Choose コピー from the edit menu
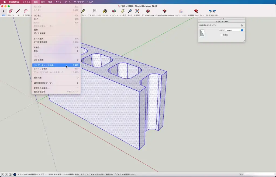Screen dimensions: 276x177 56,19
